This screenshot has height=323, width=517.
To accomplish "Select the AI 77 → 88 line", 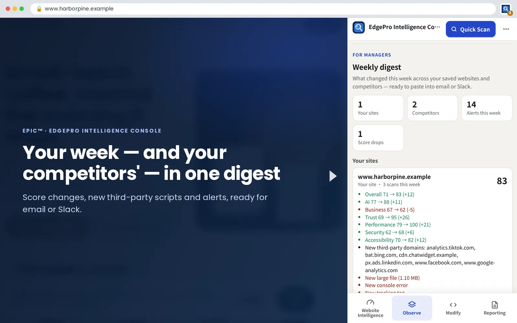I will coord(384,202).
